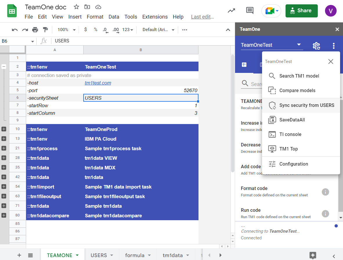Open the Explore button in bottom bar
This screenshot has height=260, width=343.
313,255
